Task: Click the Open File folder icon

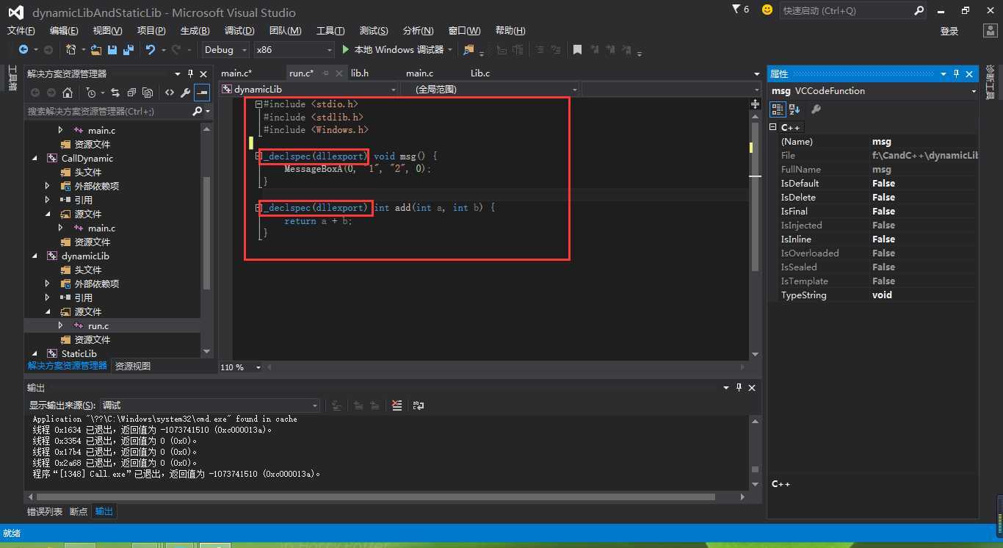Action: point(95,49)
